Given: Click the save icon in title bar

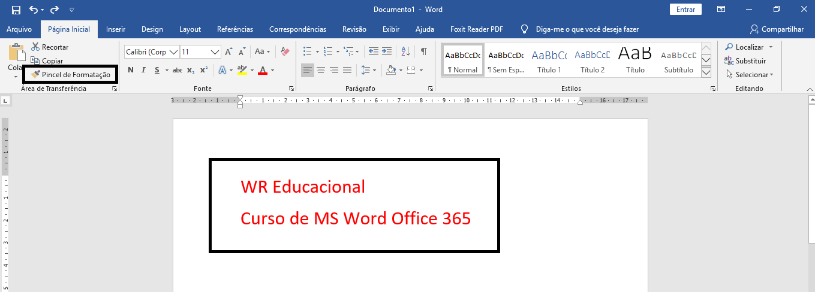Looking at the screenshot, I should pyautogui.click(x=16, y=10).
